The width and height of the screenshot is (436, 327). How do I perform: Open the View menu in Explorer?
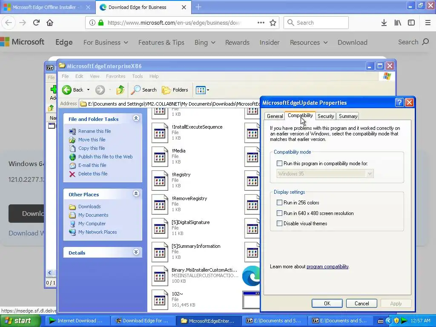tap(95, 76)
